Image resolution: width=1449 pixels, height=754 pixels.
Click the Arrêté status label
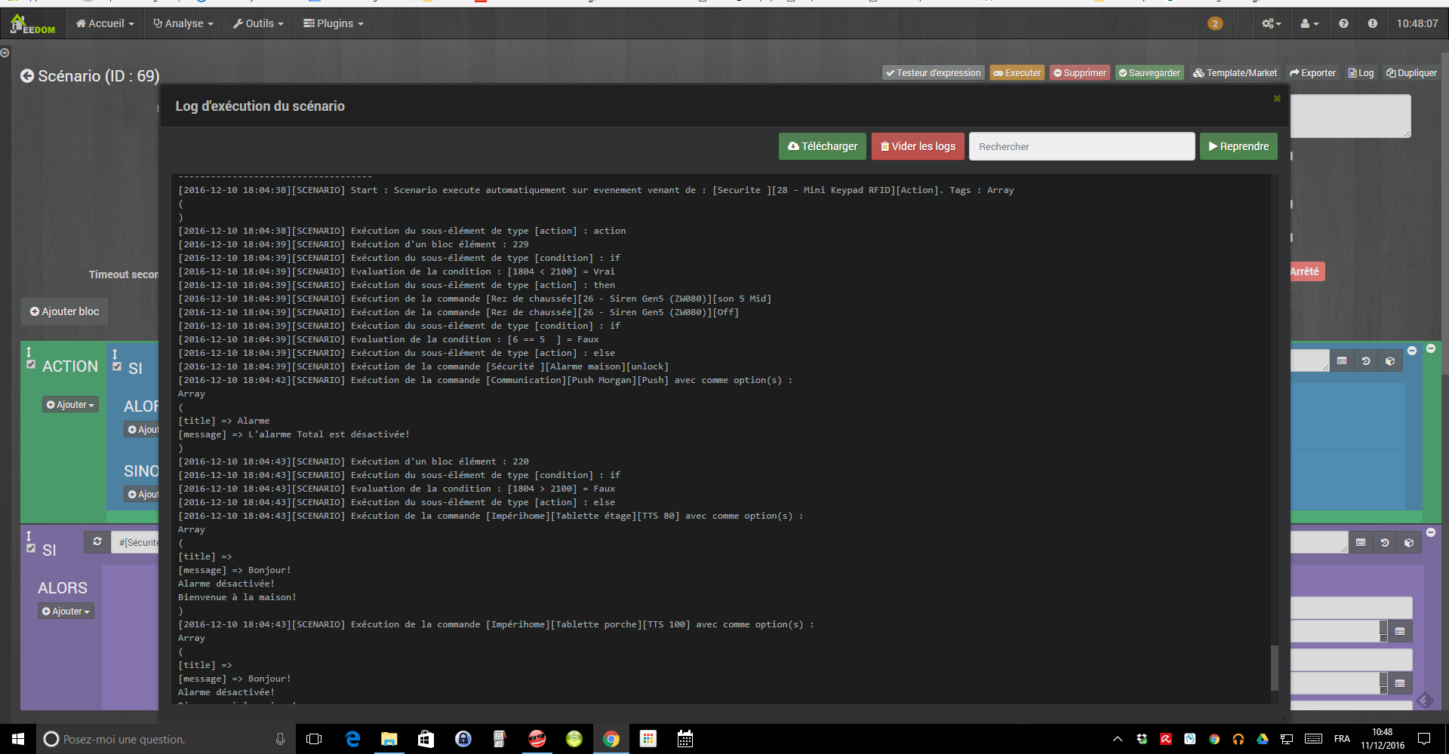pos(1306,271)
